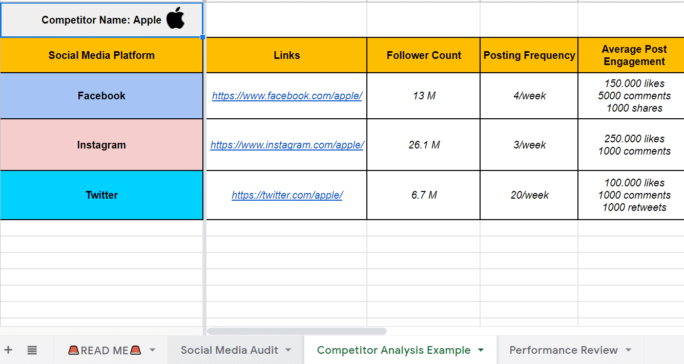
Task: Open the READ ME sheet tab
Action: pos(103,350)
